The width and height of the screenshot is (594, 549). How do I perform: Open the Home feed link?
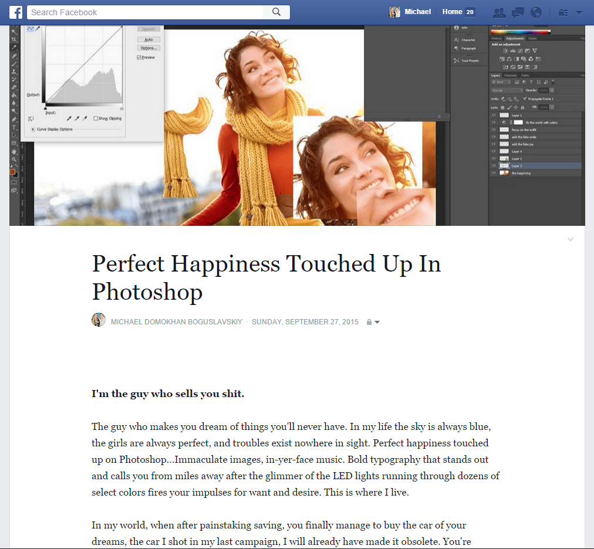(x=453, y=12)
